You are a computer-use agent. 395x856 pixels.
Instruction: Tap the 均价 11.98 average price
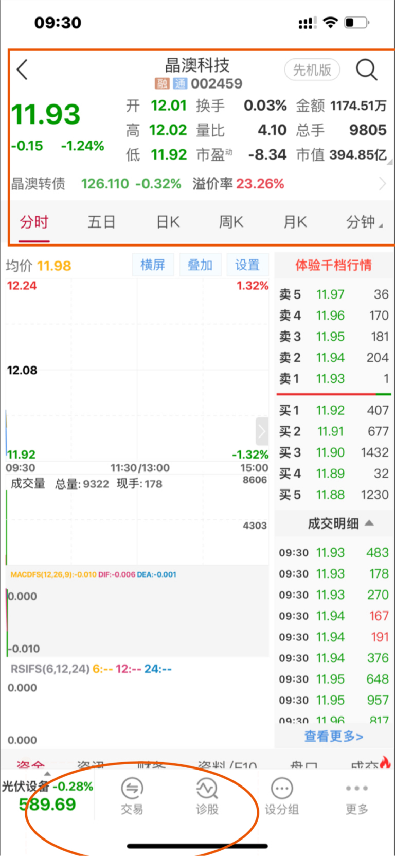point(39,266)
